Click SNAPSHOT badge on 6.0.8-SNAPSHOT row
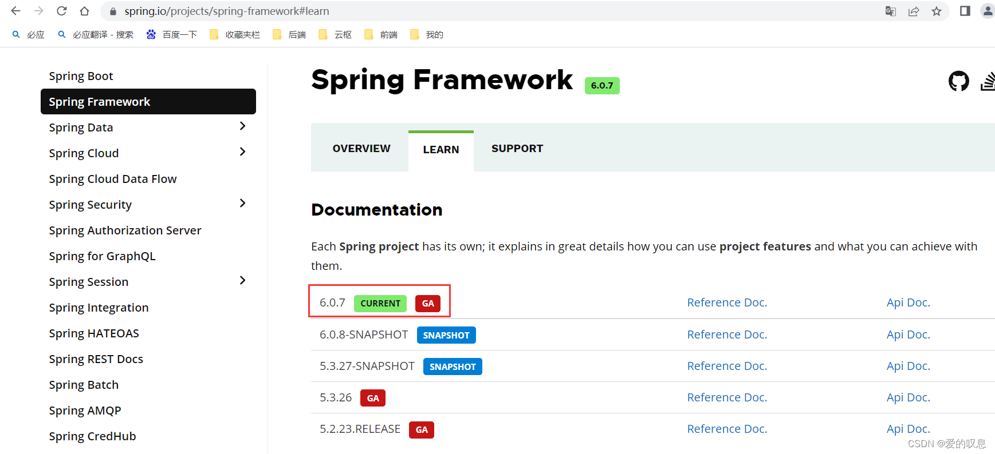 446,335
